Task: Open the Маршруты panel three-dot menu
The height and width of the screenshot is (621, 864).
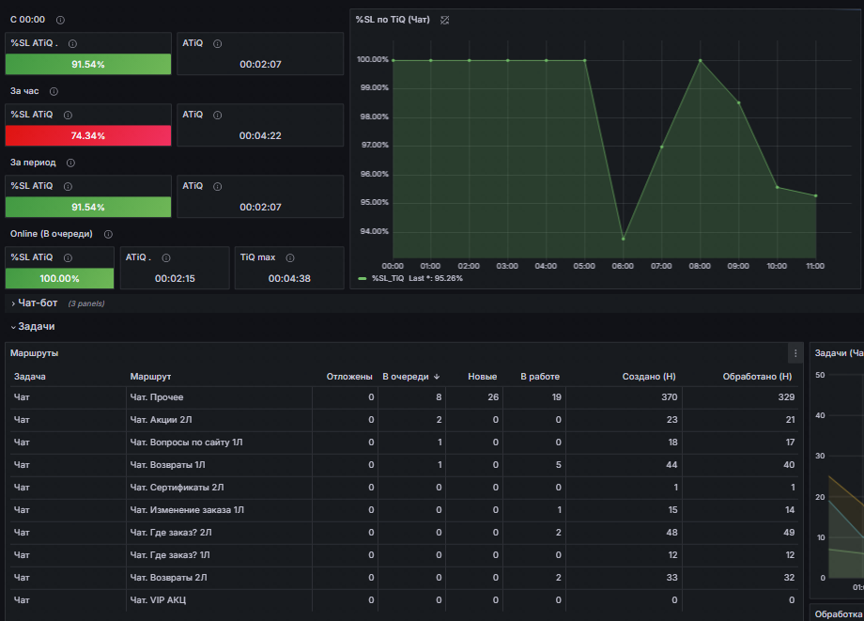Action: (x=795, y=353)
